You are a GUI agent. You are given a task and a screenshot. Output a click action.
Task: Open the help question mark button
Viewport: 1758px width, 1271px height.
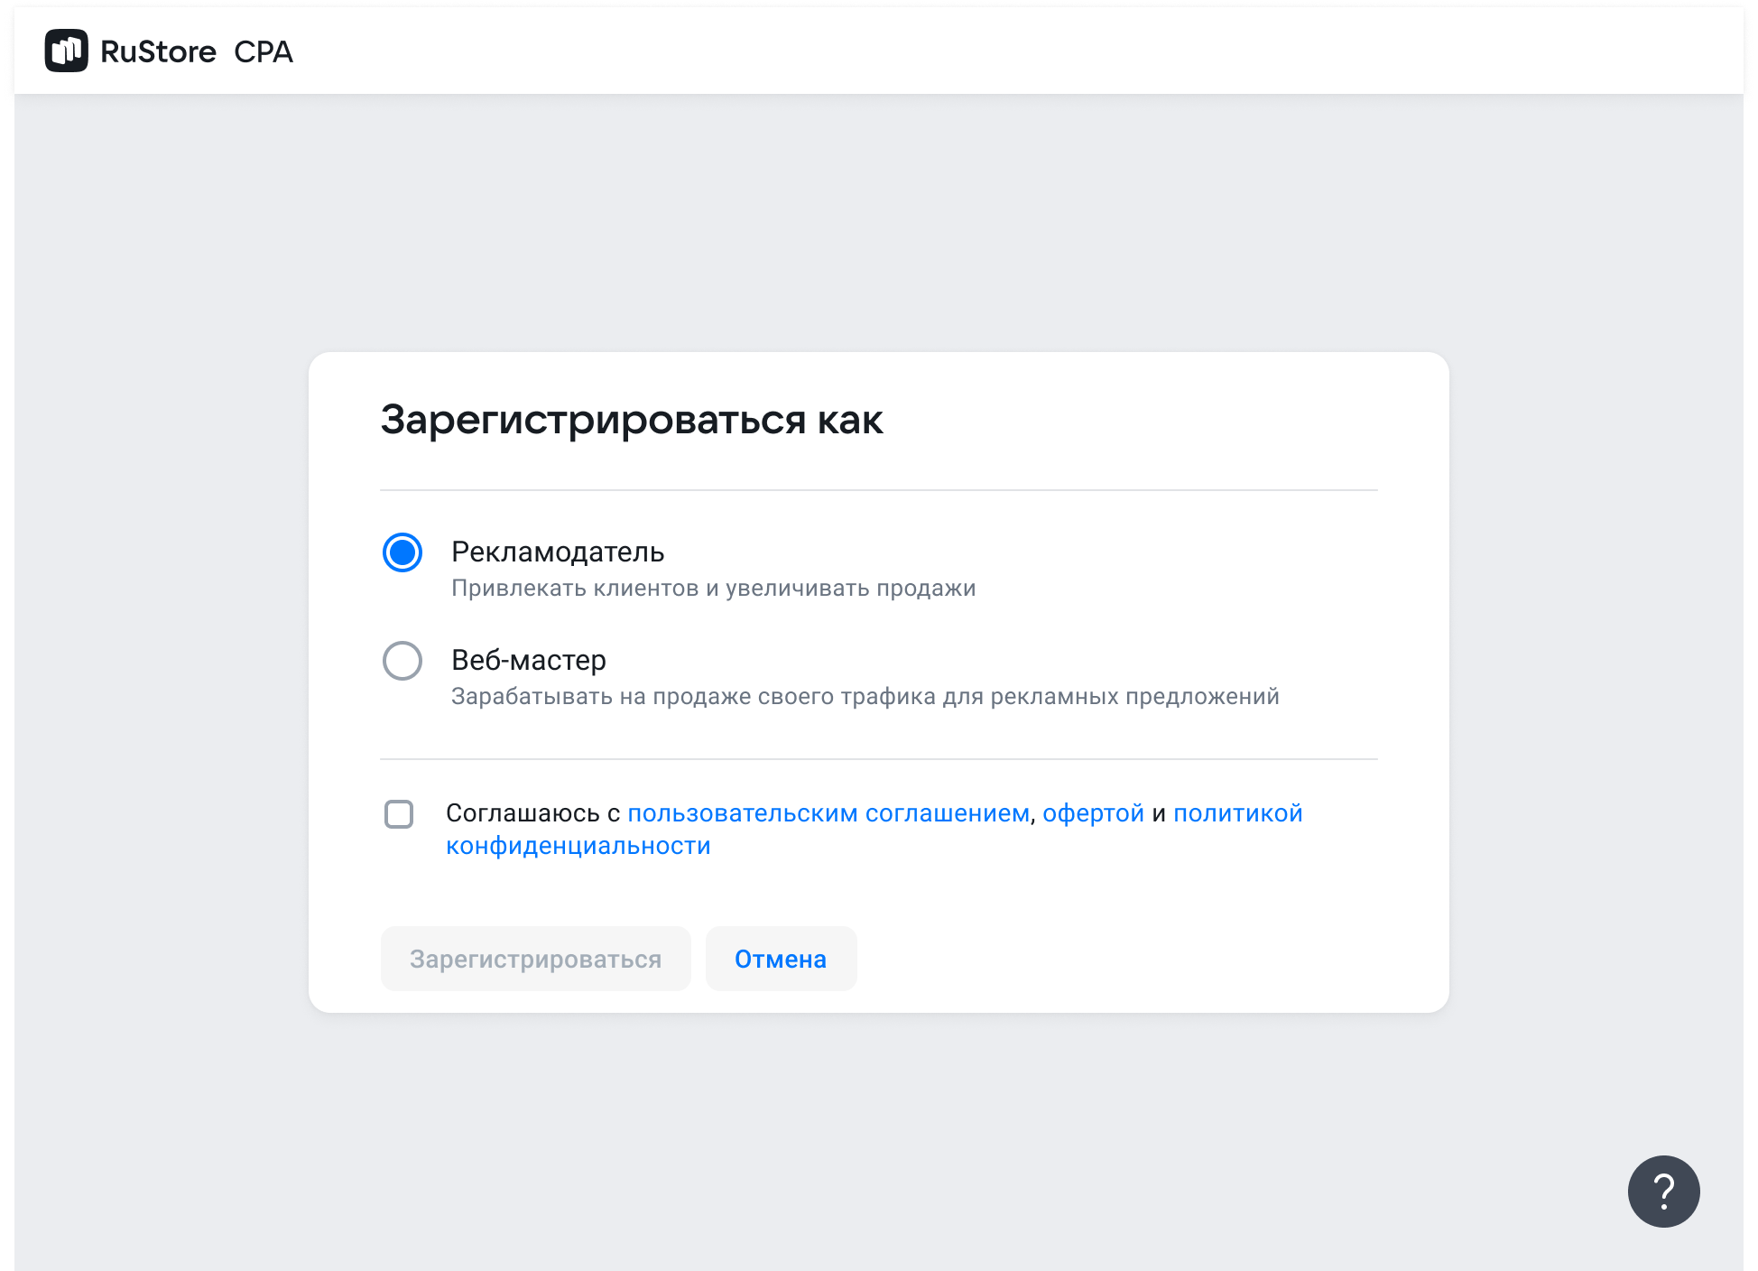[1663, 1192]
